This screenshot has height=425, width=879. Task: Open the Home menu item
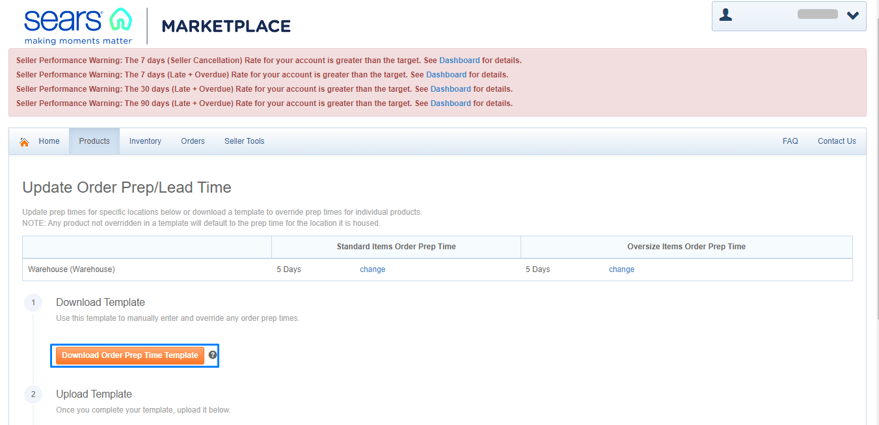(49, 141)
